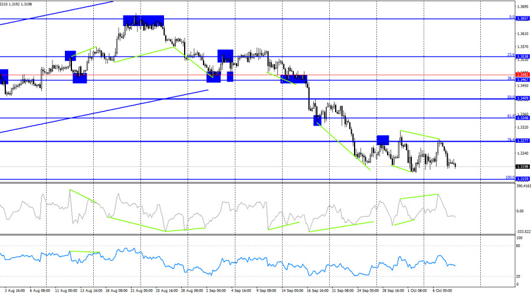The width and height of the screenshot is (531, 295).
Task: Click the 9 Sep 08:00 date label
Action: (x=267, y=291)
